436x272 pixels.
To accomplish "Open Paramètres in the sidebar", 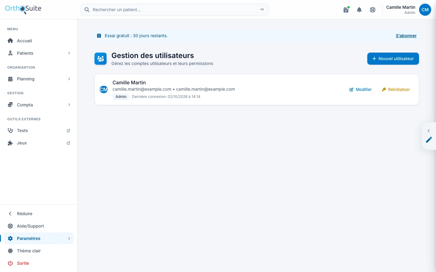I will click(x=39, y=238).
